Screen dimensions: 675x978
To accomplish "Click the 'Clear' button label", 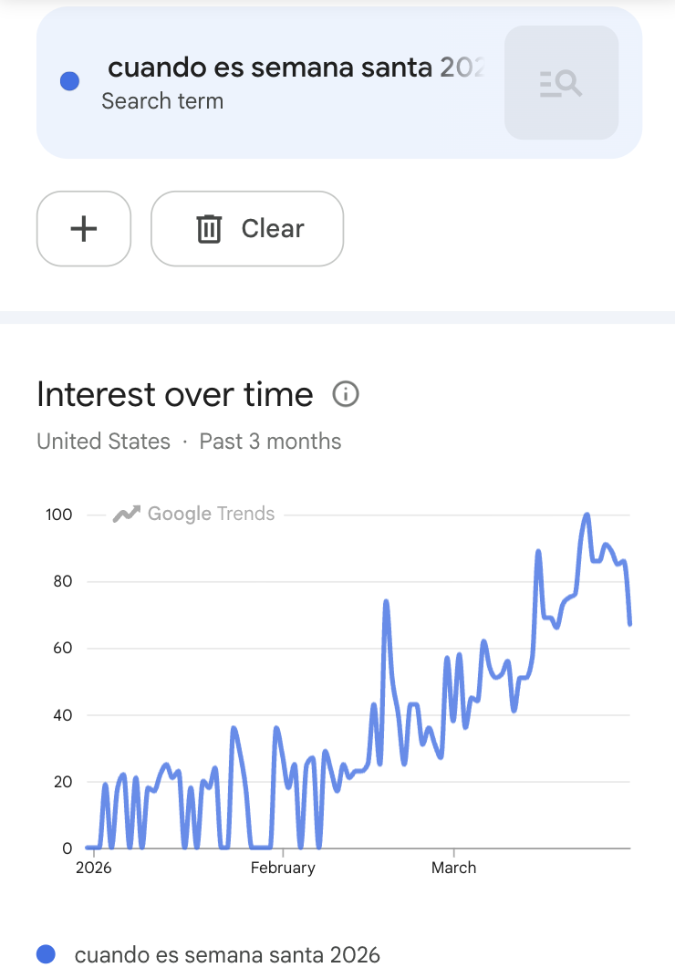I will click(x=273, y=228).
